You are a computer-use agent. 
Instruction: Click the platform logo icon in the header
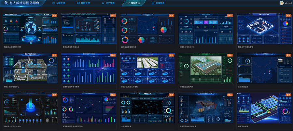6,3
